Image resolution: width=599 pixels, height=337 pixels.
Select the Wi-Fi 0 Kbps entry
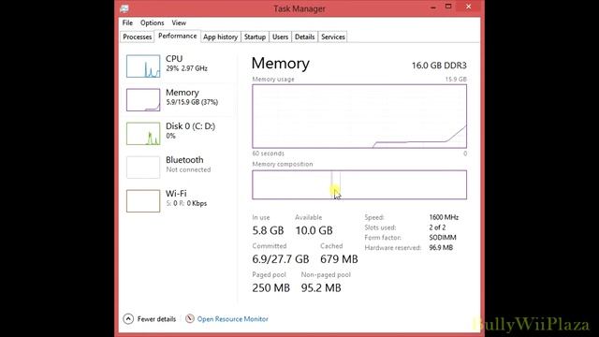click(x=179, y=200)
